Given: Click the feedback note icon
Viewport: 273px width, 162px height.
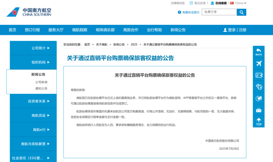Looking at the screenshot, I should coord(191,3).
